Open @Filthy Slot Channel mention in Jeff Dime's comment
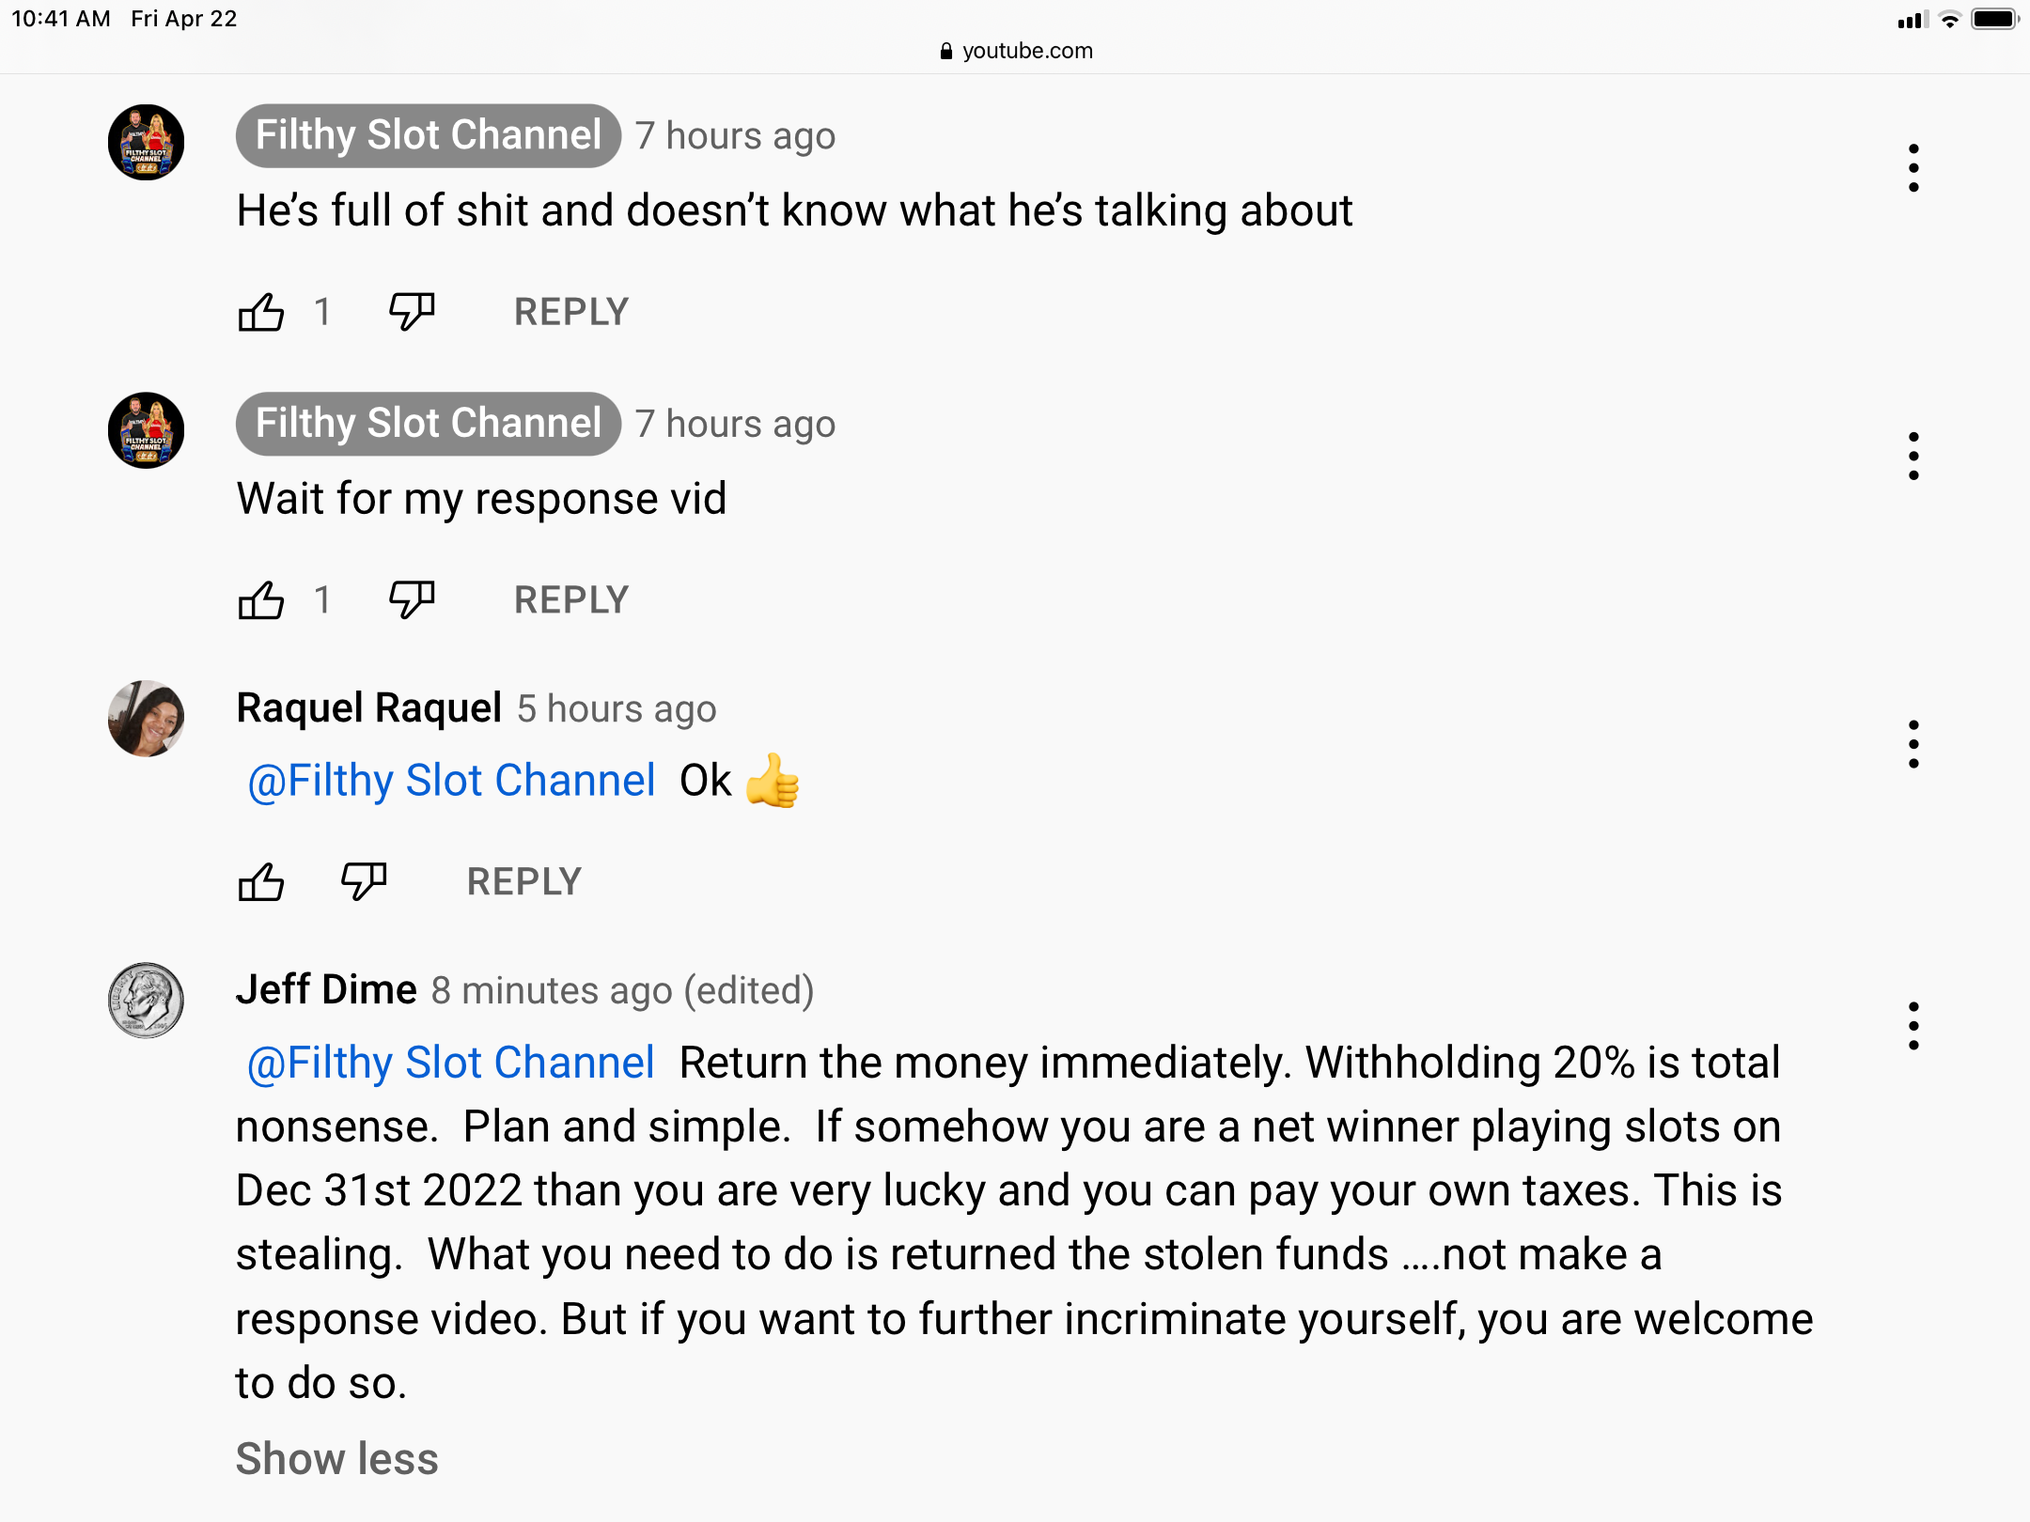The height and width of the screenshot is (1522, 2030). (450, 1064)
